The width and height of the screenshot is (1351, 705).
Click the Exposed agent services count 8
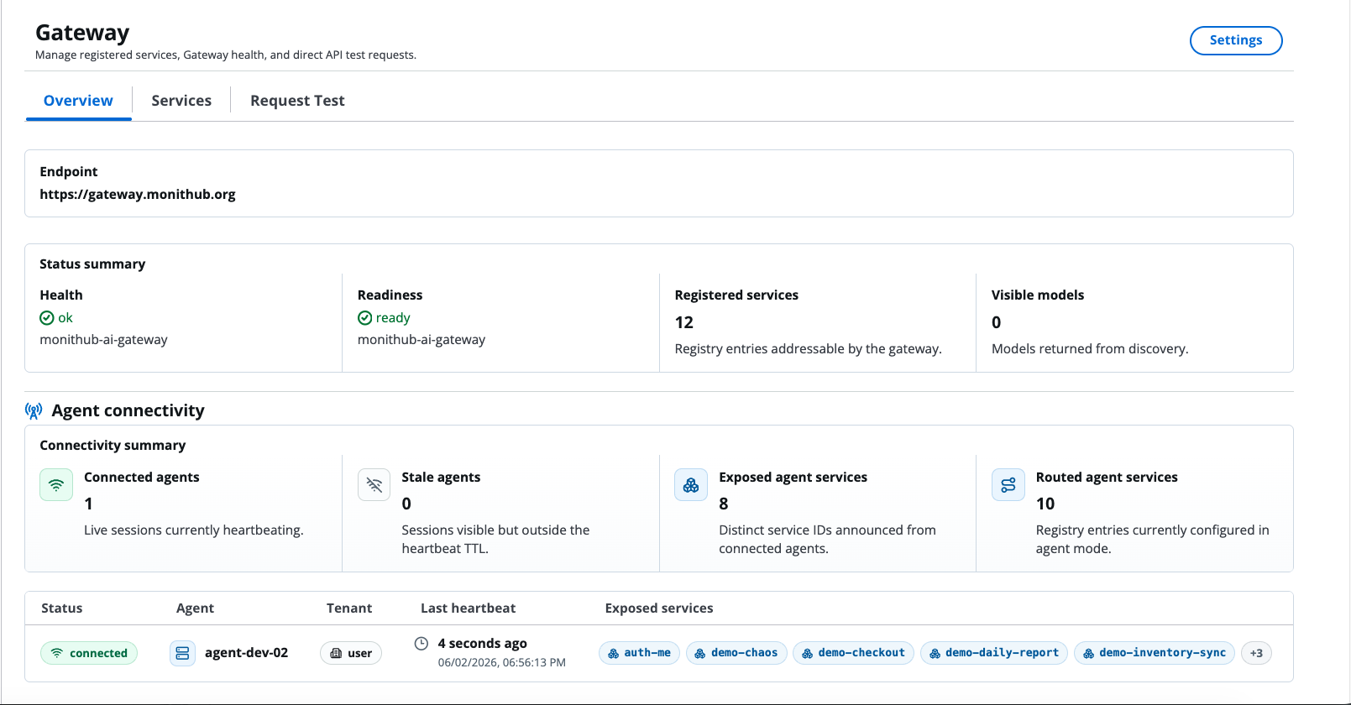point(724,504)
